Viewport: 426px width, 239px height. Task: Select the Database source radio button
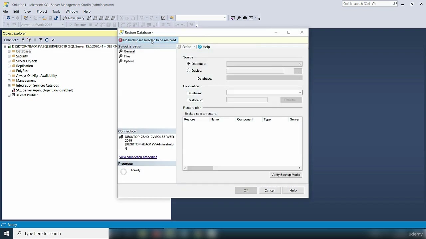(x=189, y=63)
